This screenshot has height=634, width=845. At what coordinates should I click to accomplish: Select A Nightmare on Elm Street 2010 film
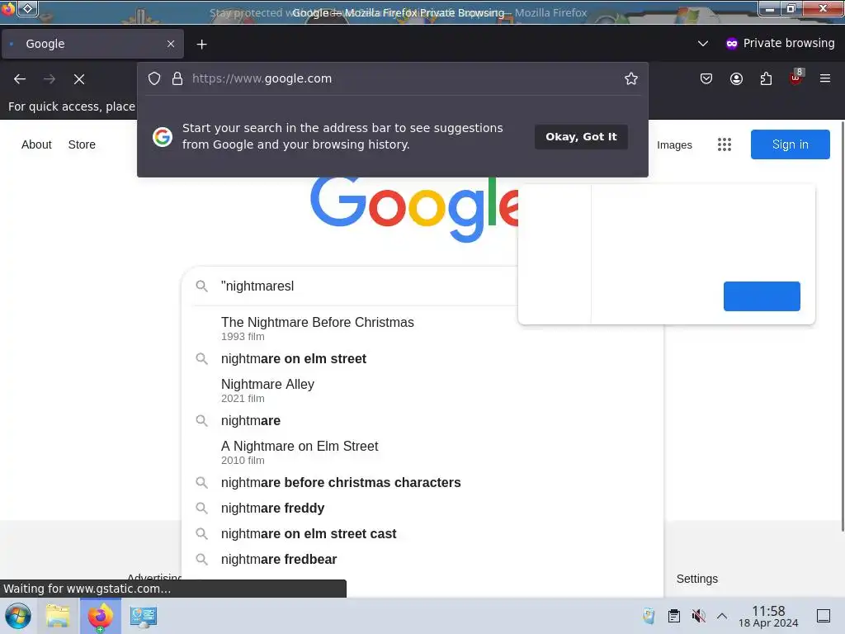(x=422, y=452)
